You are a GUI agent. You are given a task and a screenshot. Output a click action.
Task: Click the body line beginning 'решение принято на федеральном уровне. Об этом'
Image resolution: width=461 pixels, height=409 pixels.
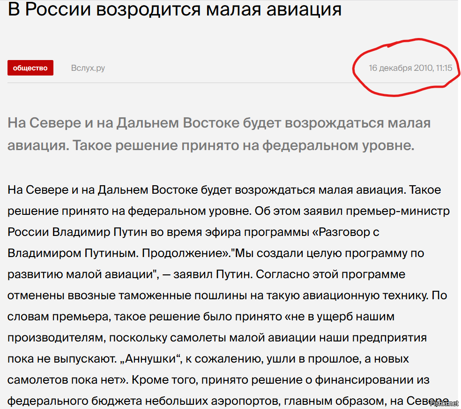(x=229, y=211)
